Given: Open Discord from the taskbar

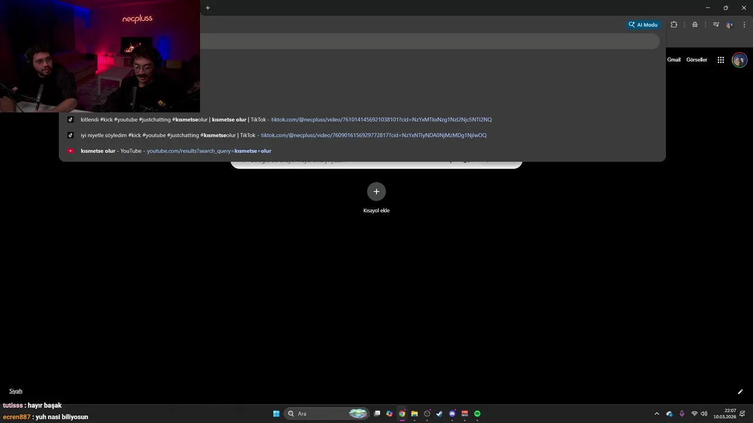Looking at the screenshot, I should 452,414.
